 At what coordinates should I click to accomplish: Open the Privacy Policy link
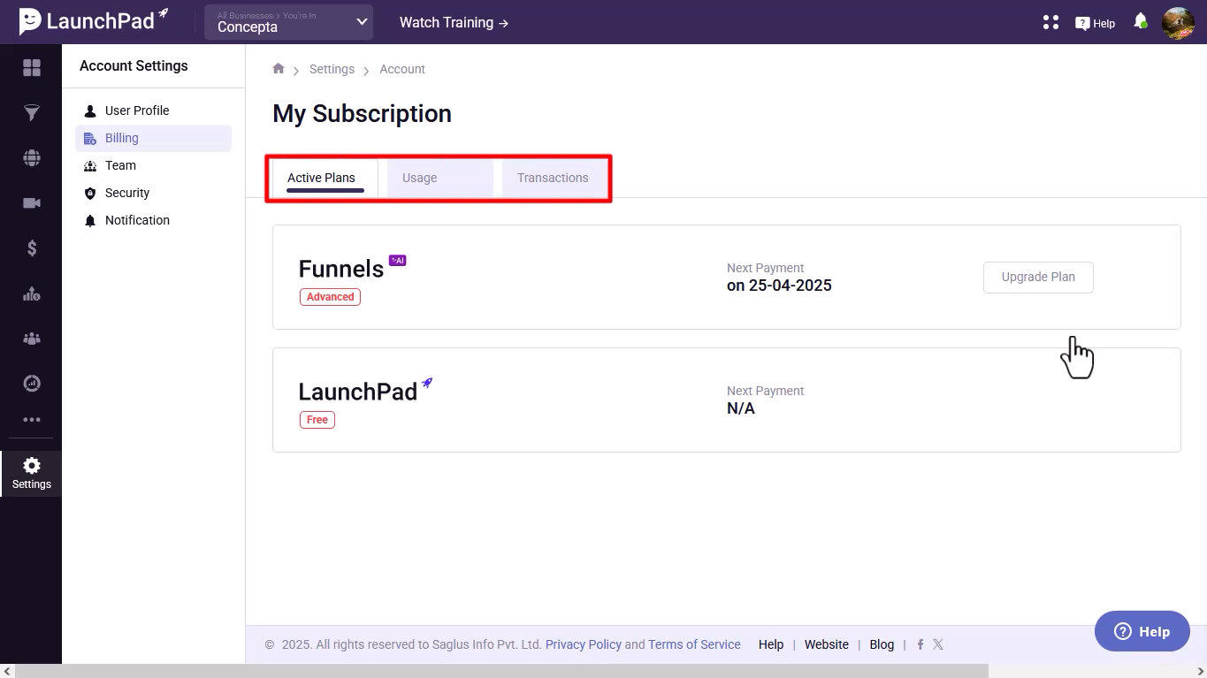pyautogui.click(x=583, y=644)
